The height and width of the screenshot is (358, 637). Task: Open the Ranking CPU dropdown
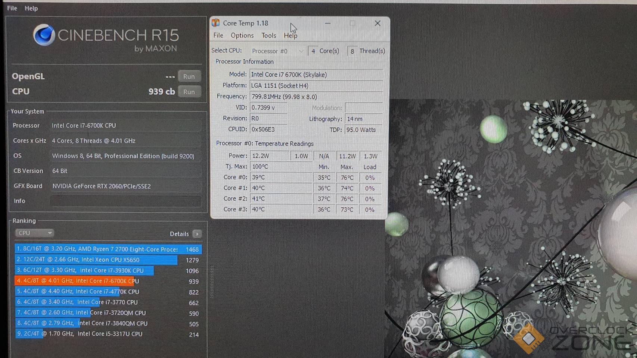[x=34, y=233]
